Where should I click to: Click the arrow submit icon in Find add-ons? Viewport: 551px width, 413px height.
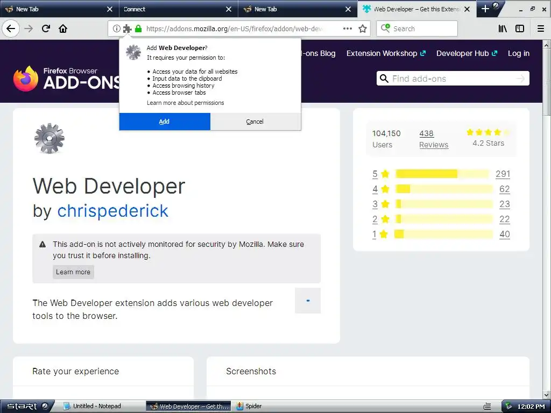tap(520, 79)
